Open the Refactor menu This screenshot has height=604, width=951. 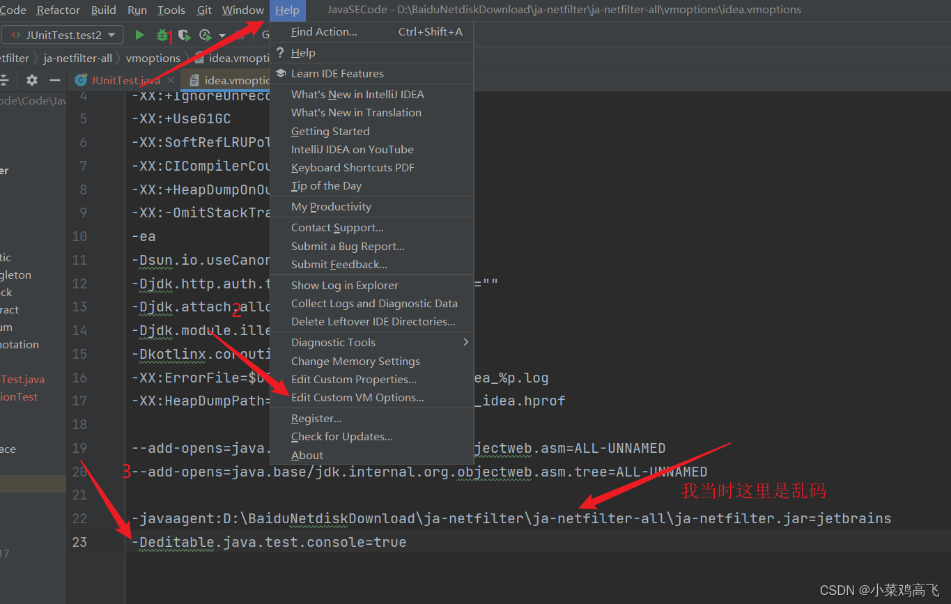pyautogui.click(x=58, y=10)
